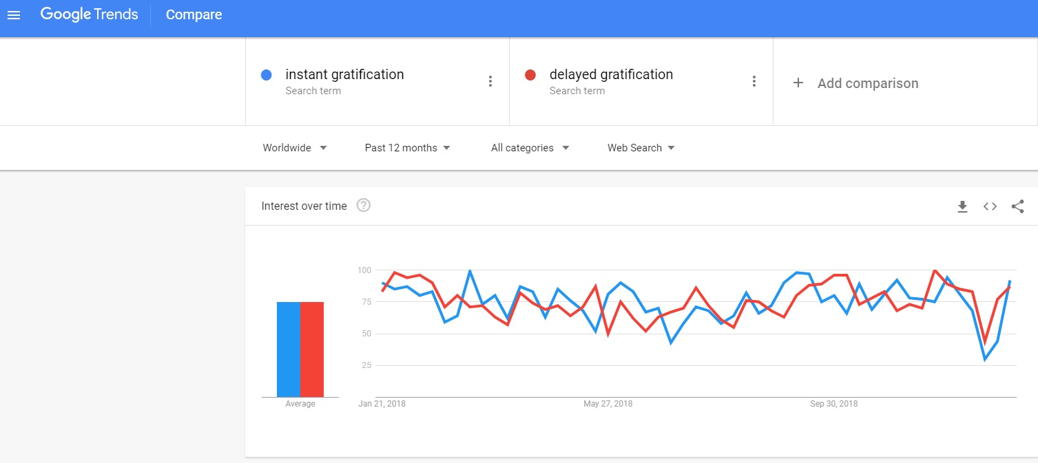Open the Past 12 months time dropdown

(x=408, y=148)
